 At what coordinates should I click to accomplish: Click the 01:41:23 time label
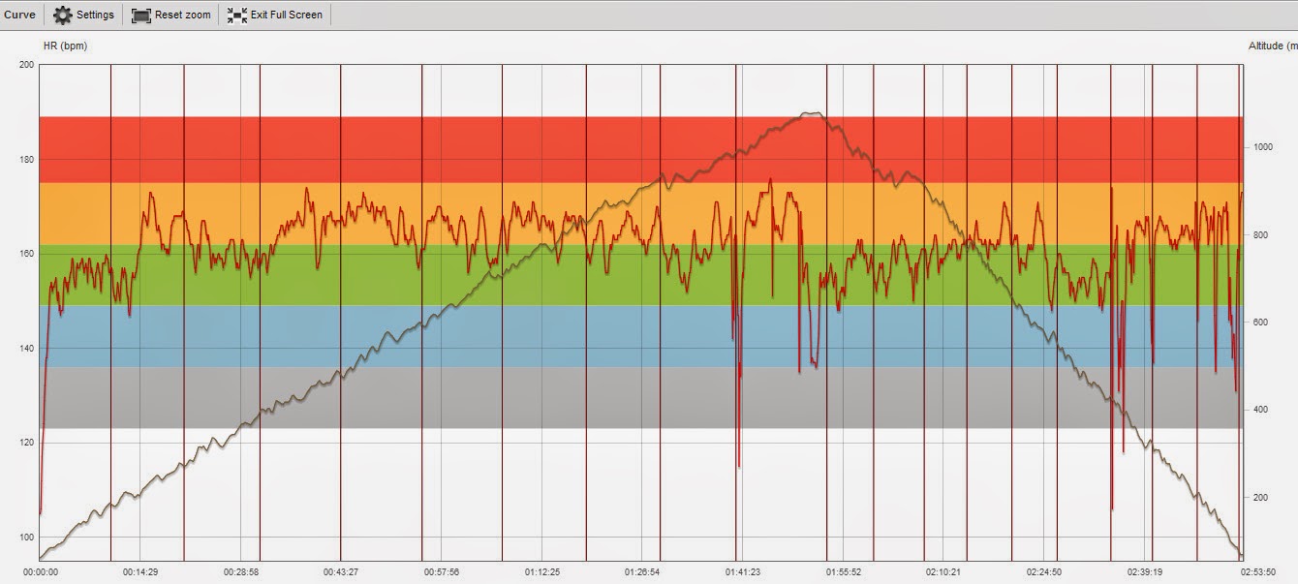742,572
